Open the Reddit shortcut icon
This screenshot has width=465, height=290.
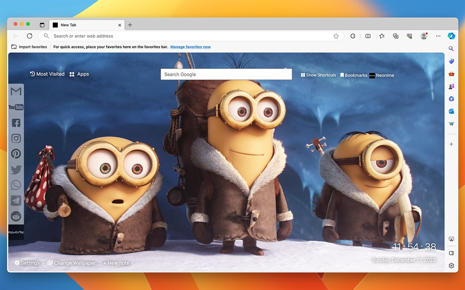click(16, 216)
